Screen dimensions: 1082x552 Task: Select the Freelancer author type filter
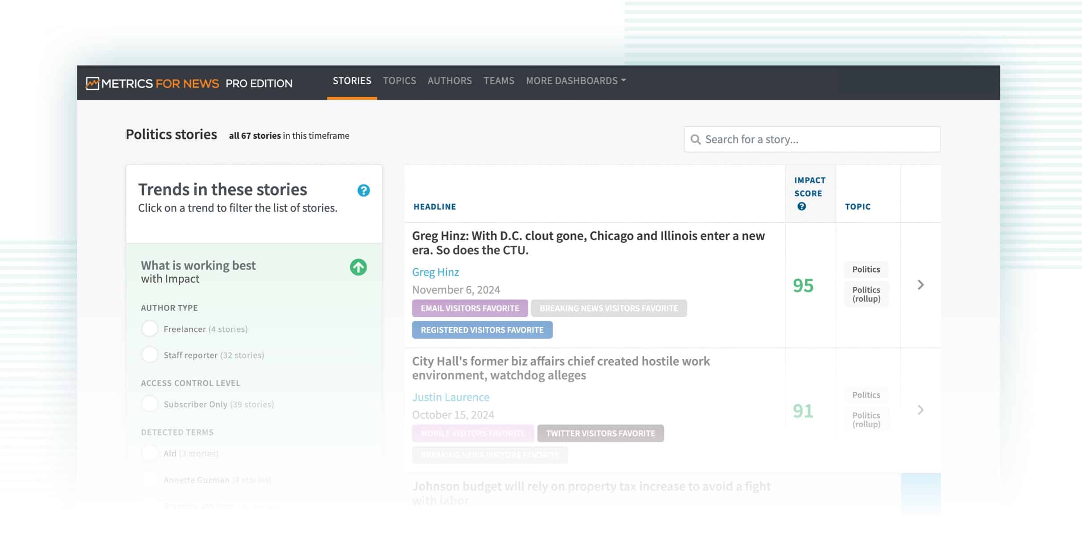click(x=150, y=329)
